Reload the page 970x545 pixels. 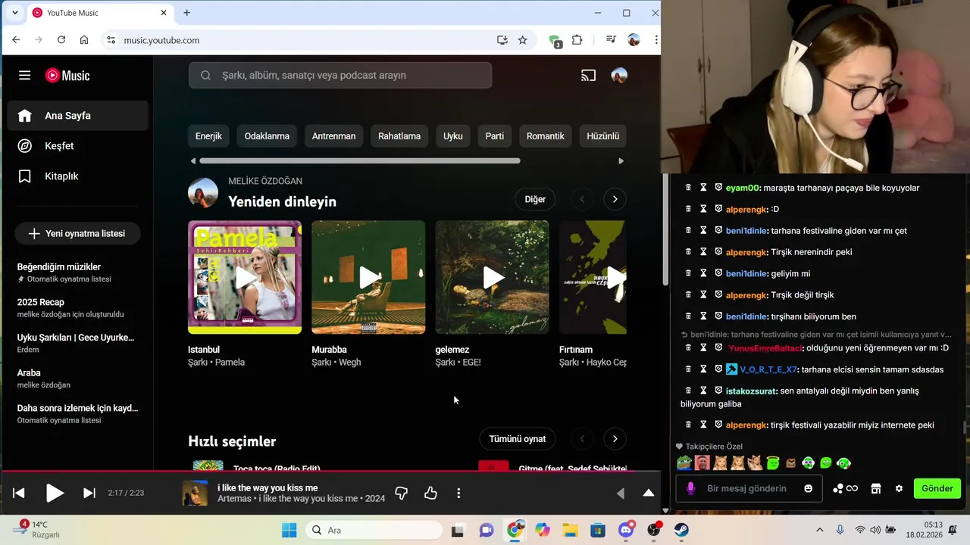(61, 40)
